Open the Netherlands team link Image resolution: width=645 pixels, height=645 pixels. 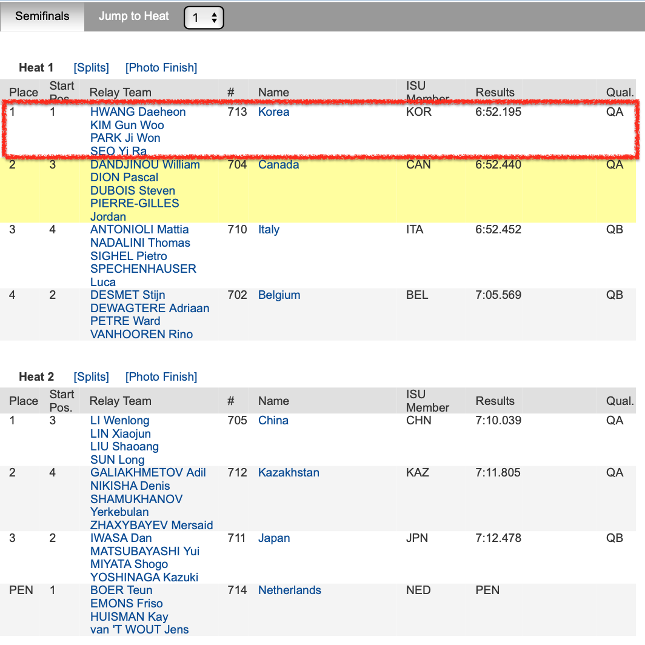pyautogui.click(x=289, y=590)
